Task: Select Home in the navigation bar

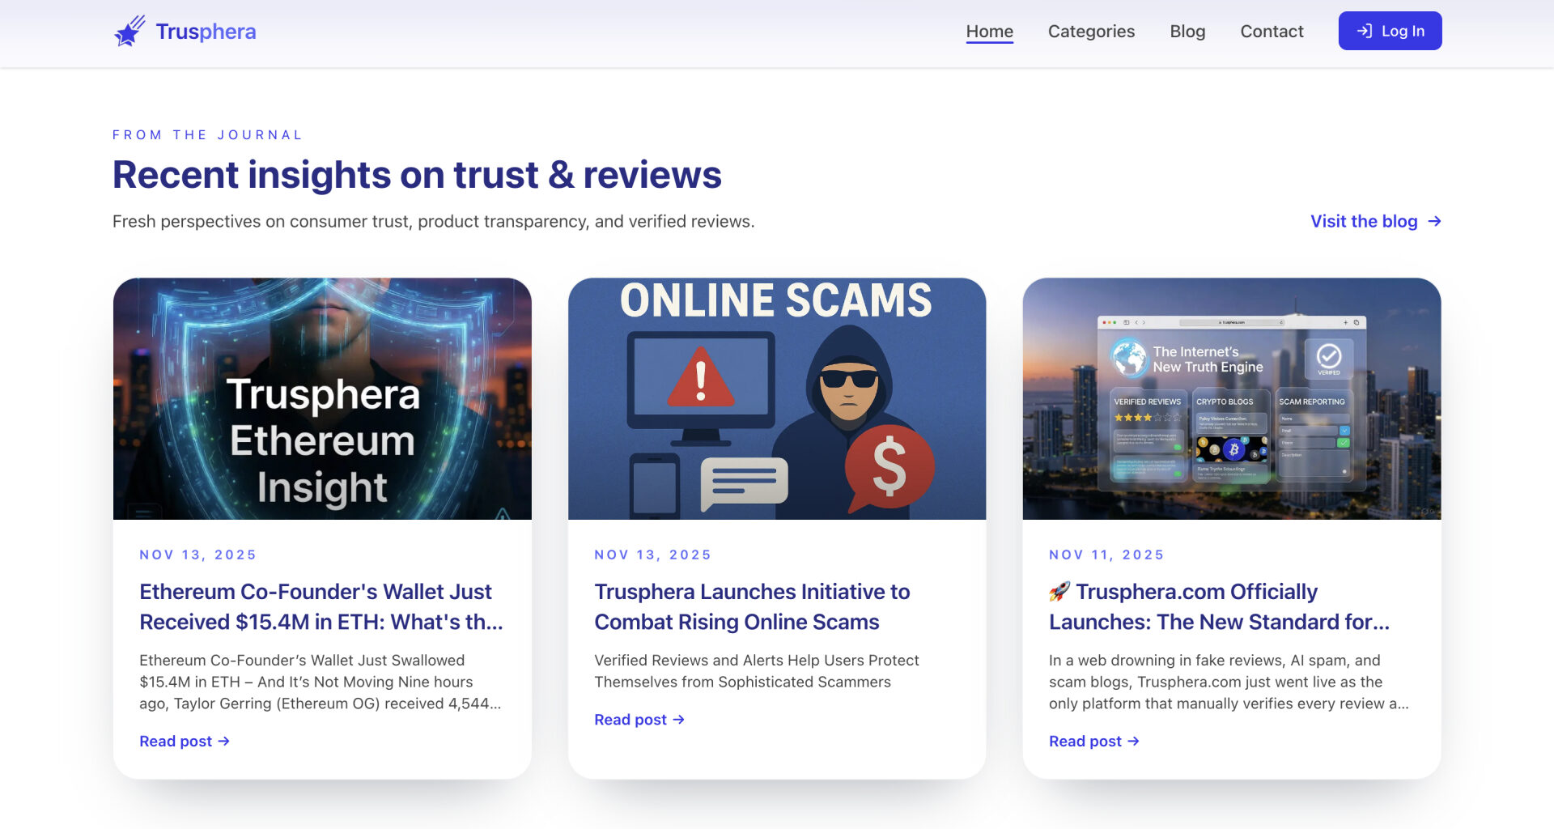Action: 990,31
